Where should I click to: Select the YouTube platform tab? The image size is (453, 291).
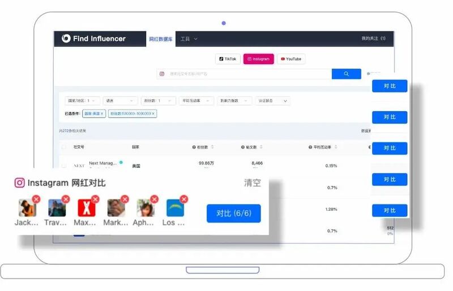click(291, 59)
